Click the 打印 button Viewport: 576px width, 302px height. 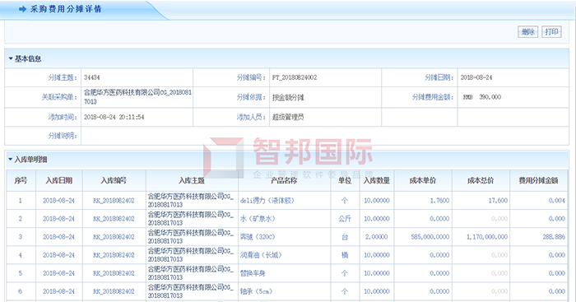(x=551, y=32)
